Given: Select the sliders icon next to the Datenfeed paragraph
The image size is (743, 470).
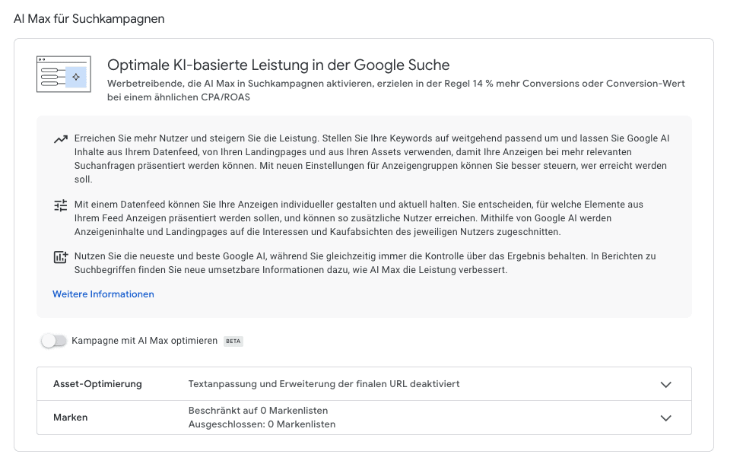Looking at the screenshot, I should (x=60, y=204).
